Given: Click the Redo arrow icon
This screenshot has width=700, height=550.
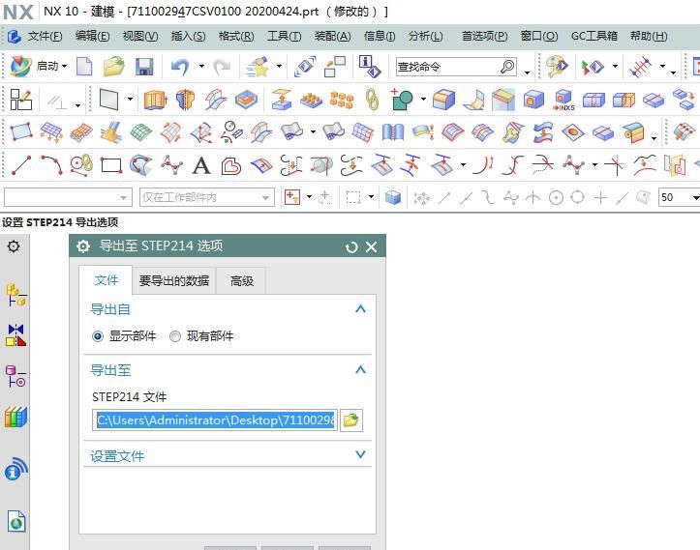Looking at the screenshot, I should 222,67.
